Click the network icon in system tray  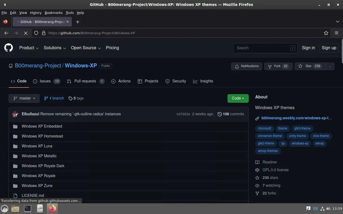click(x=323, y=209)
